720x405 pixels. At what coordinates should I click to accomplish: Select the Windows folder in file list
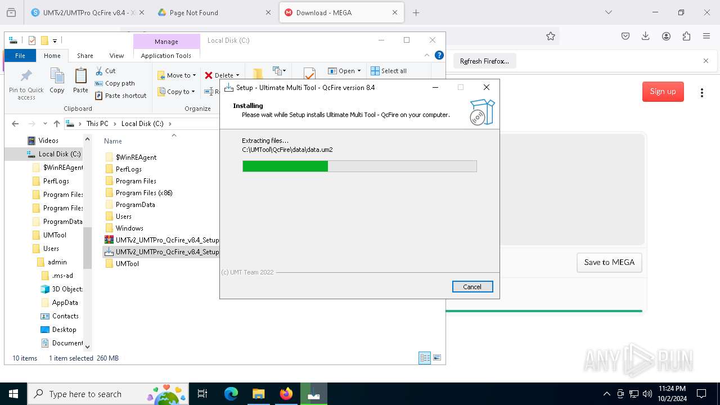(129, 228)
